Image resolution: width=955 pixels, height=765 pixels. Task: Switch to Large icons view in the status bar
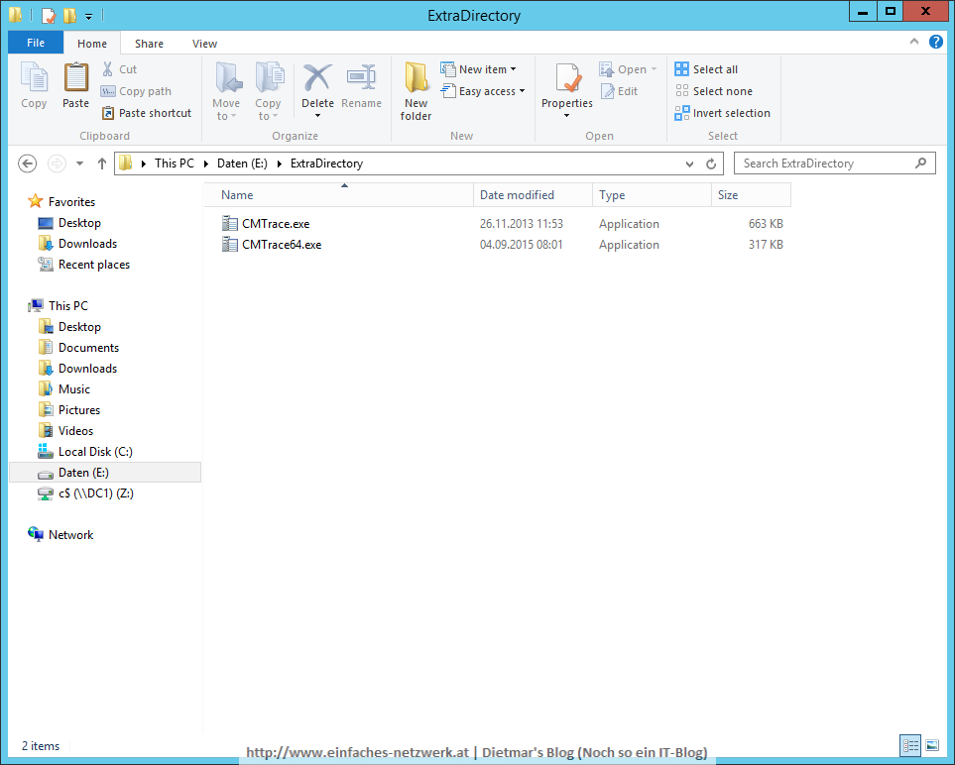tap(932, 745)
